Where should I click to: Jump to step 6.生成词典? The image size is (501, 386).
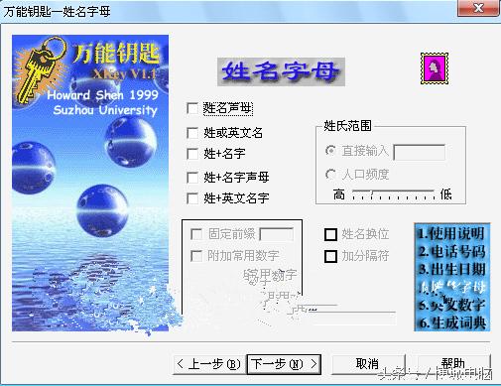[x=451, y=322]
